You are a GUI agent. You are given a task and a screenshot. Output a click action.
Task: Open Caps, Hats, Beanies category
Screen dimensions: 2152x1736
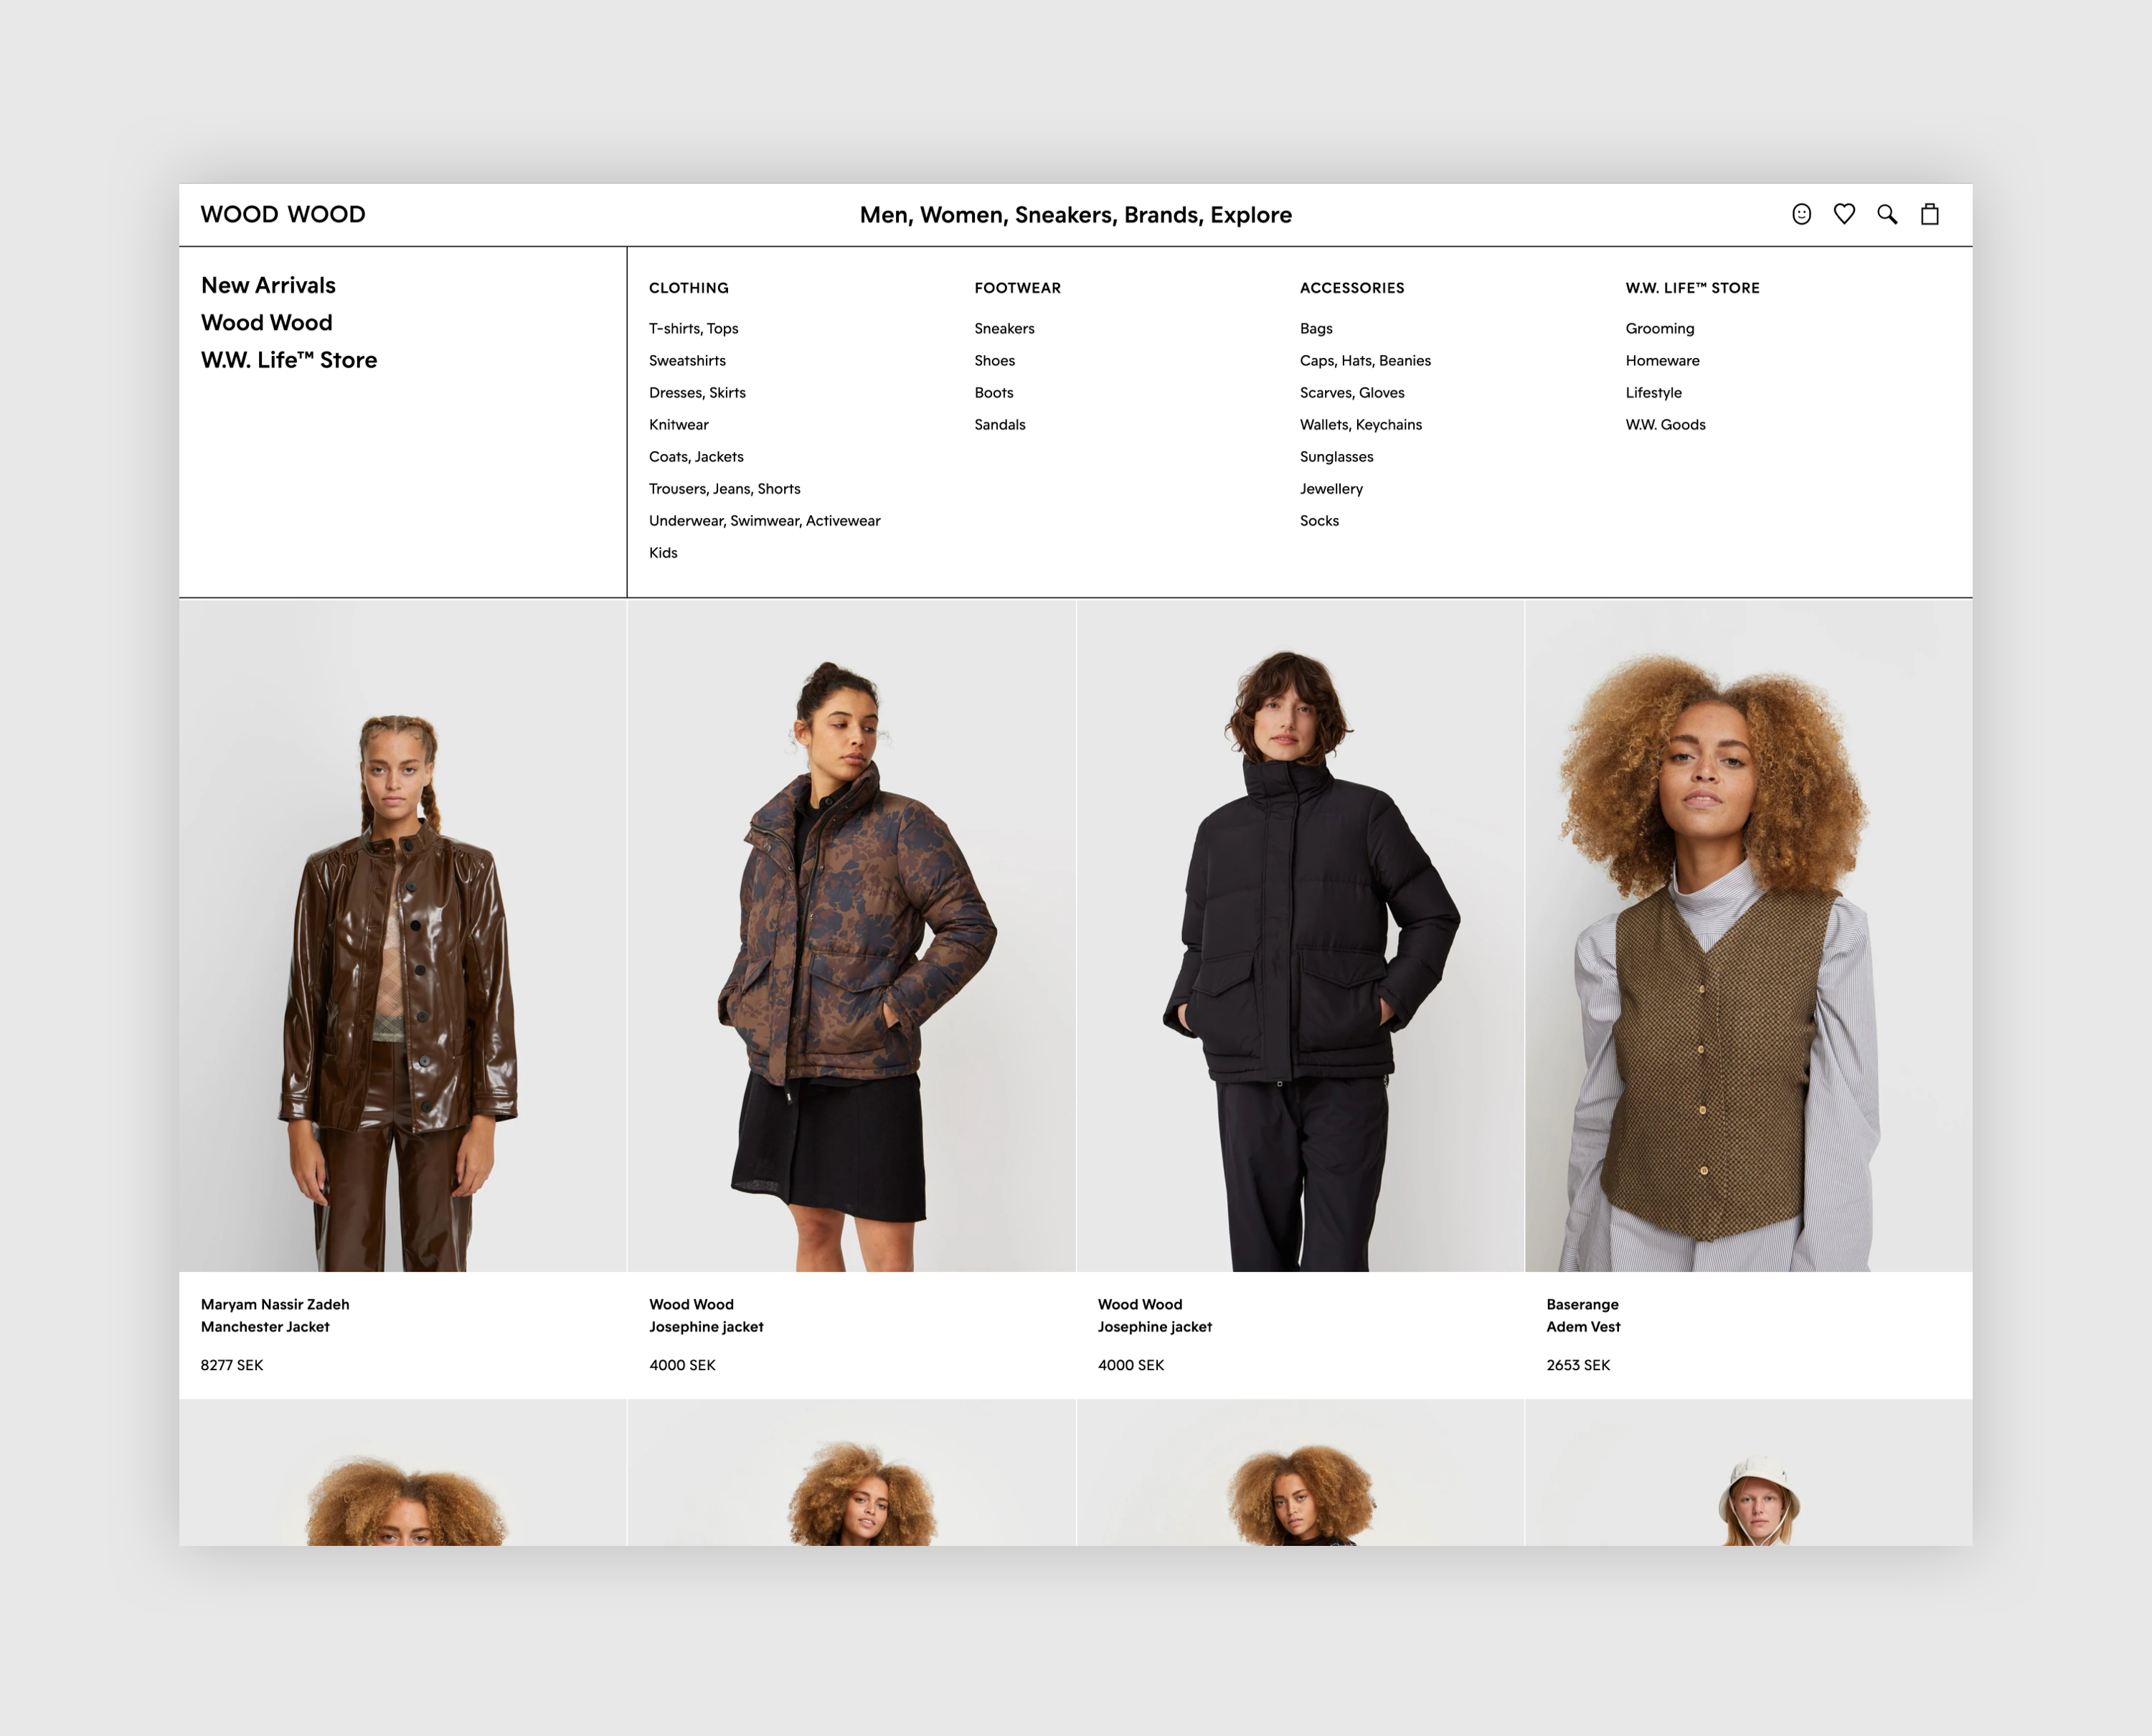point(1365,361)
